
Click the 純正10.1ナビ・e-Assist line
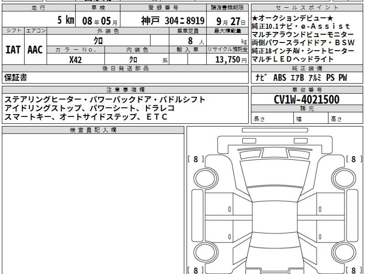click(x=301, y=26)
